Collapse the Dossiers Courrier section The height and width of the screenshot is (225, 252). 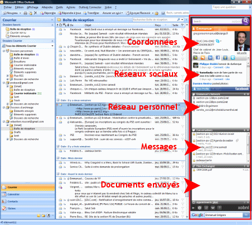pyautogui.click(x=52, y=41)
